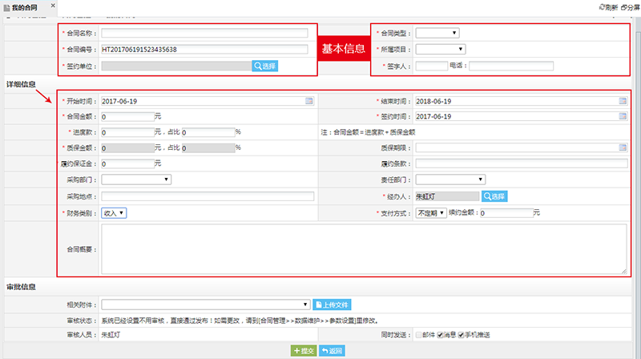The width and height of the screenshot is (641, 359).
Task: Click 选择 search button for 签约单位
Action: tap(265, 66)
